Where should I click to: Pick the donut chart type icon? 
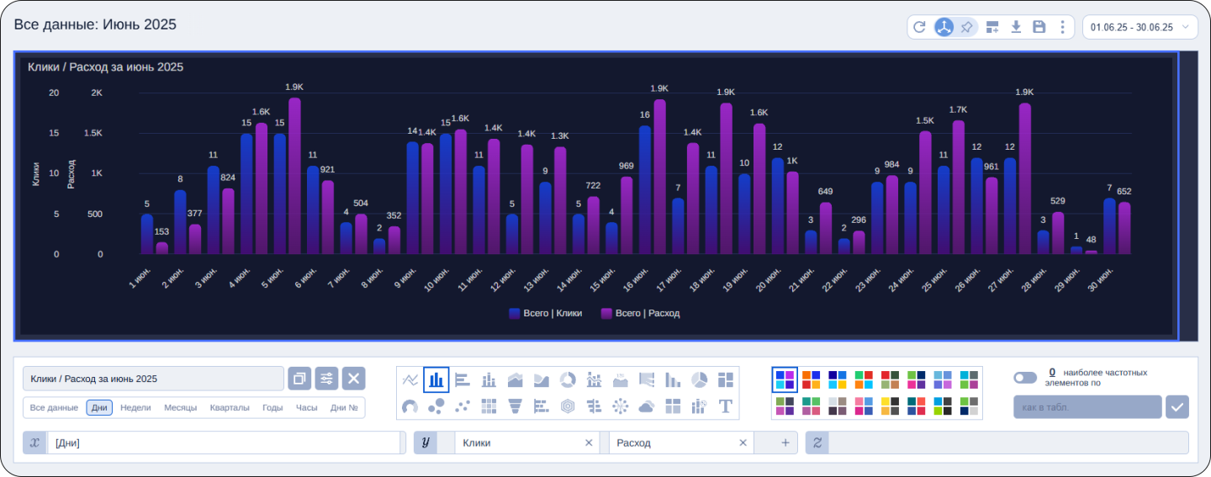(x=568, y=380)
